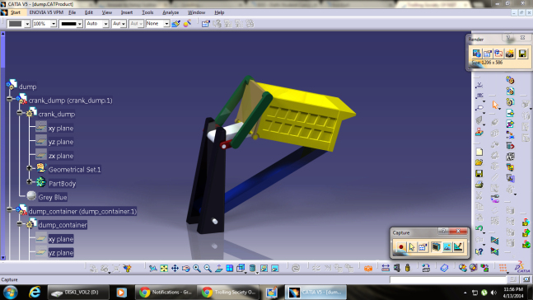
Task: Click the Painter brush icon in graphic properties
Action: [x=175, y=23]
